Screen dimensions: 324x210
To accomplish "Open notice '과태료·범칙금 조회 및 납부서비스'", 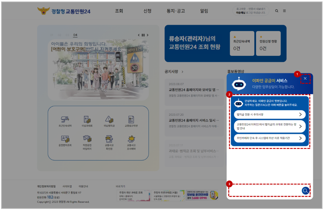I will pyautogui.click(x=194, y=153).
